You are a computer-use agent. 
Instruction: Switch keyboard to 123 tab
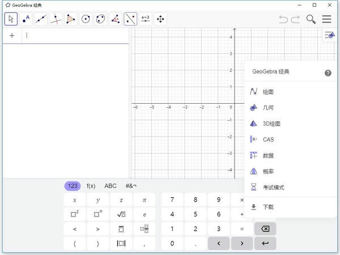pos(73,186)
